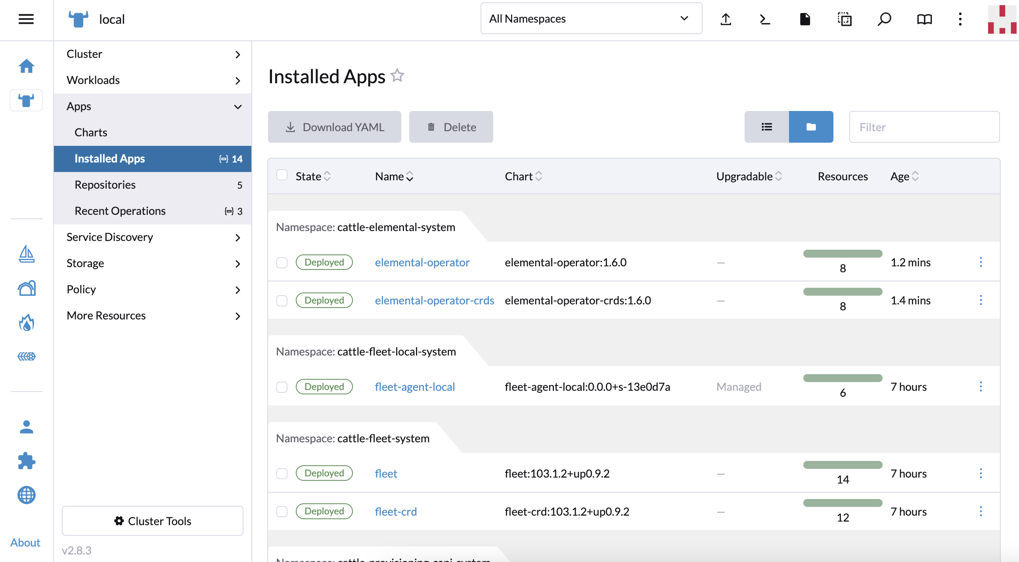
Task: Tick the checkbox for elemental-operator-crds
Action: click(282, 300)
